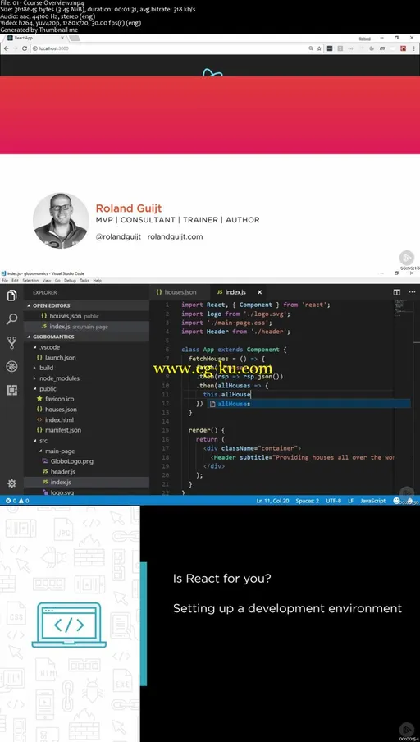Click the EXPLORER panel title
The height and width of the screenshot is (742, 420).
tap(45, 292)
